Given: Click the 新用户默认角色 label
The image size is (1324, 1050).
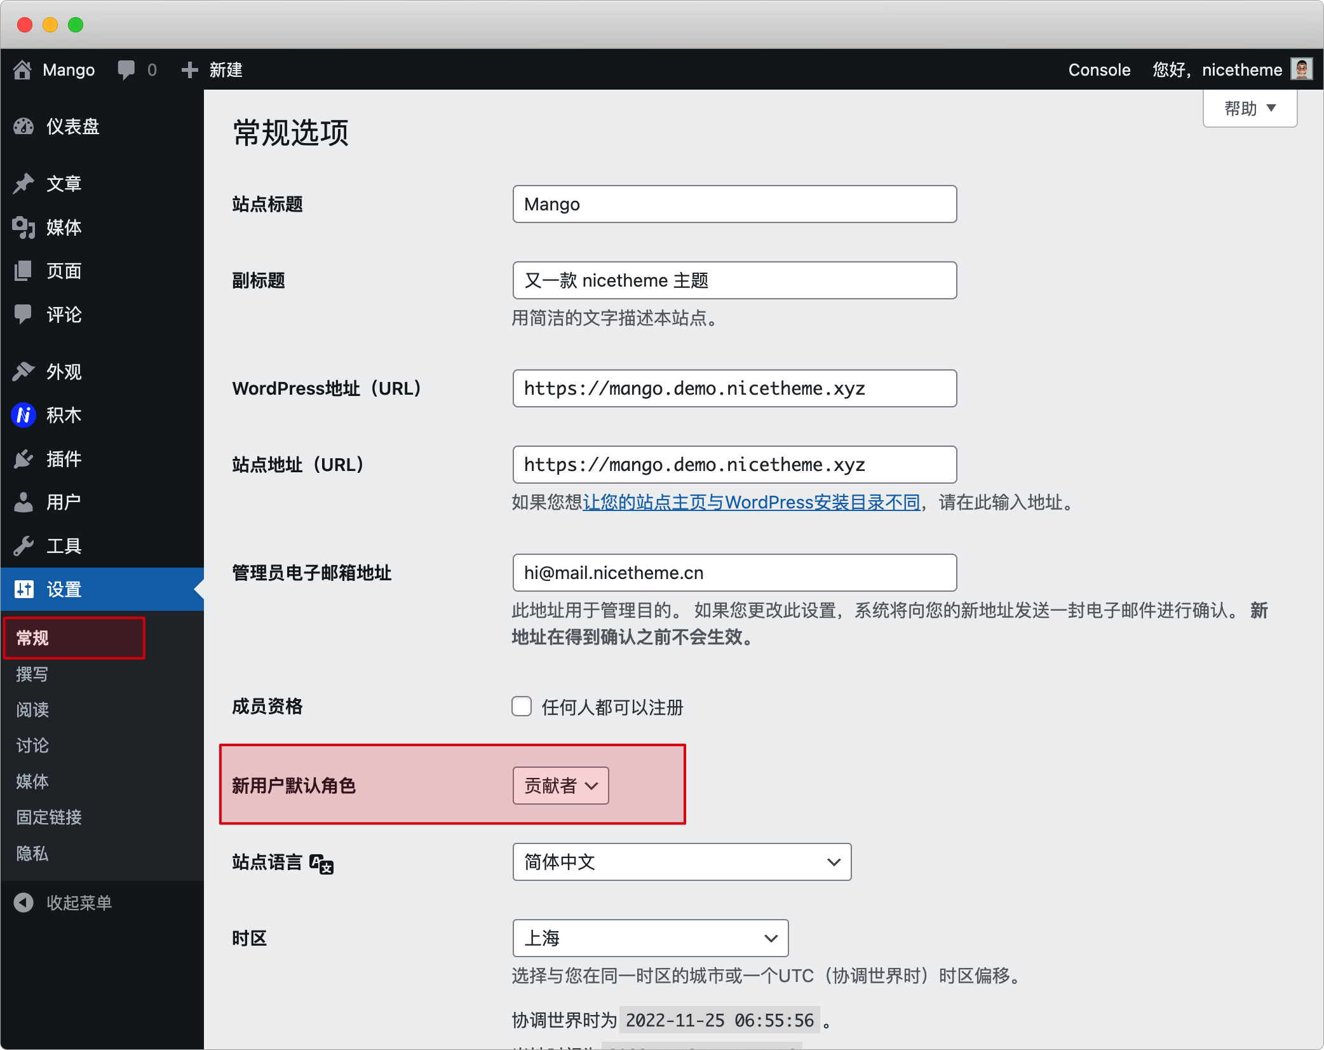Looking at the screenshot, I should (x=294, y=786).
